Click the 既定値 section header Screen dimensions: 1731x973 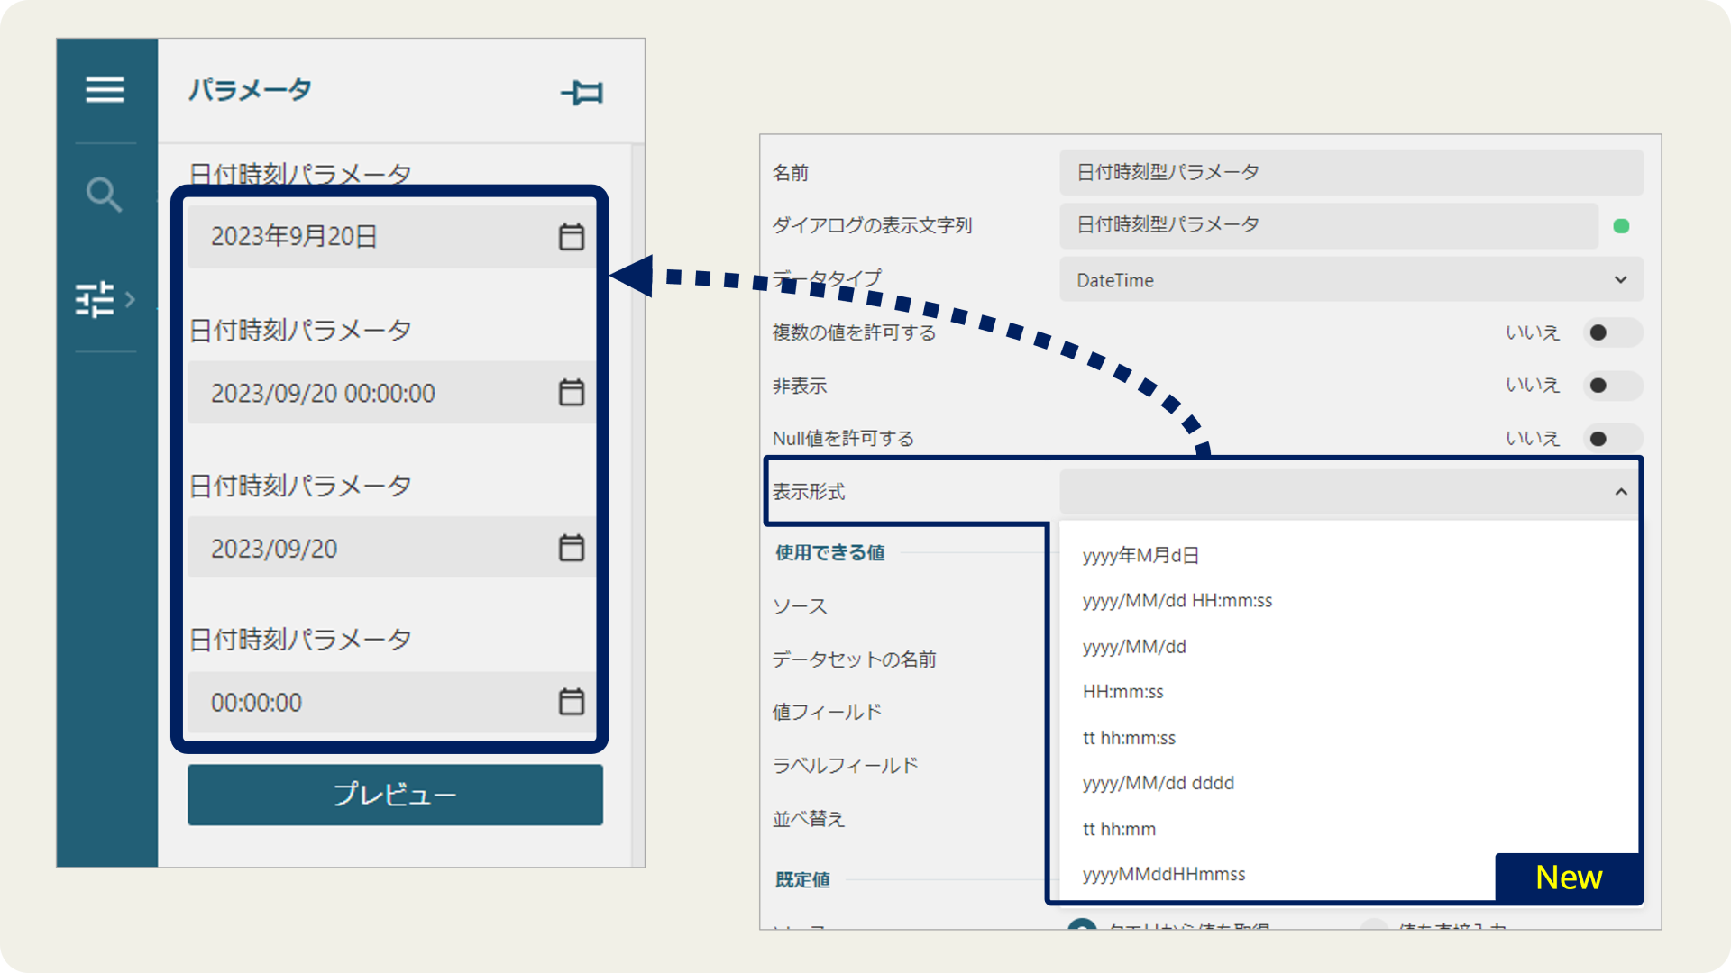(x=802, y=879)
